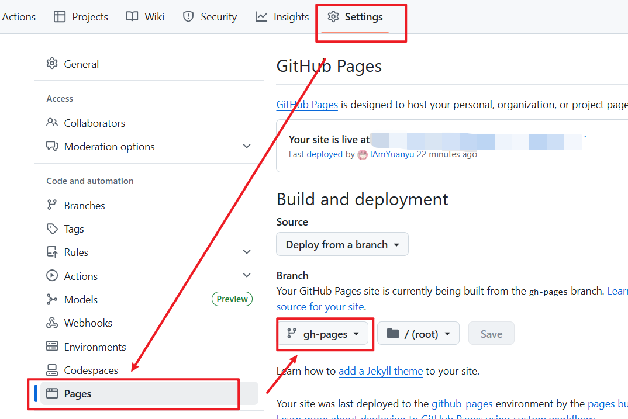Image resolution: width=628 pixels, height=419 pixels.
Task: Click the Collaborators people icon
Action: pyautogui.click(x=52, y=123)
